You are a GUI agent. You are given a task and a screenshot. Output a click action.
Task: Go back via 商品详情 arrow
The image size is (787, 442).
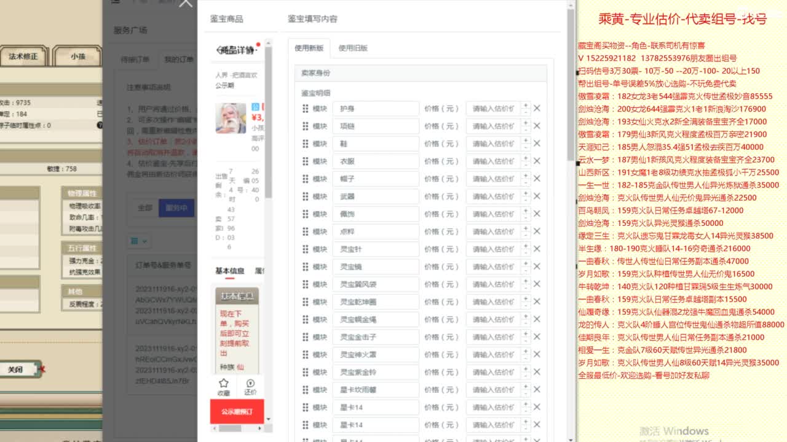(218, 50)
